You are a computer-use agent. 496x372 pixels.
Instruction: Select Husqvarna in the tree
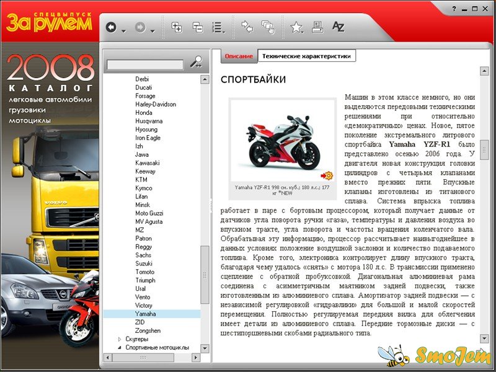pyautogui.click(x=149, y=121)
